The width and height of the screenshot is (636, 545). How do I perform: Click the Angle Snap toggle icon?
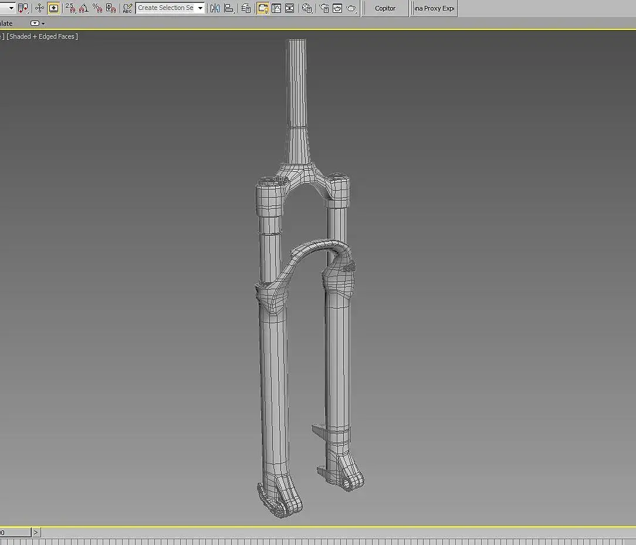point(84,8)
